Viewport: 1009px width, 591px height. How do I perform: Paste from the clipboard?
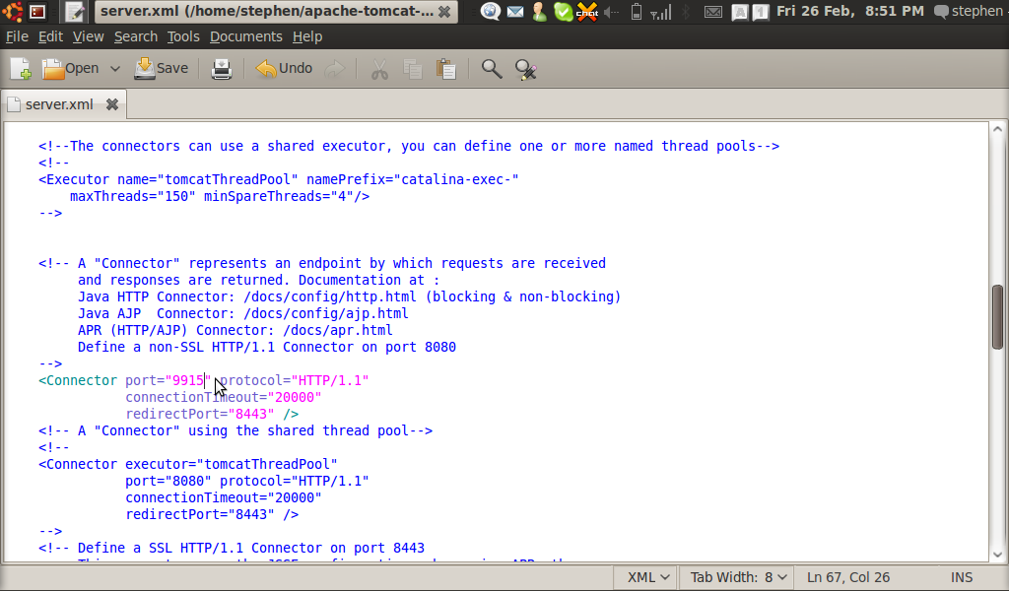445,69
